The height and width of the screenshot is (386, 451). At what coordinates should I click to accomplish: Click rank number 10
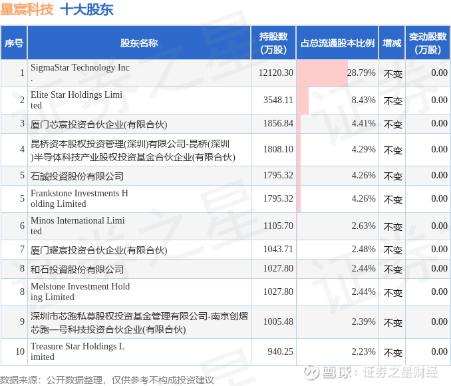pyautogui.click(x=20, y=351)
